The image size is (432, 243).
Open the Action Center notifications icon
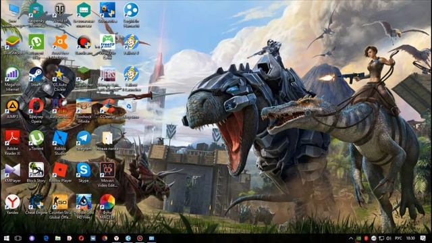pyautogui.click(x=423, y=238)
